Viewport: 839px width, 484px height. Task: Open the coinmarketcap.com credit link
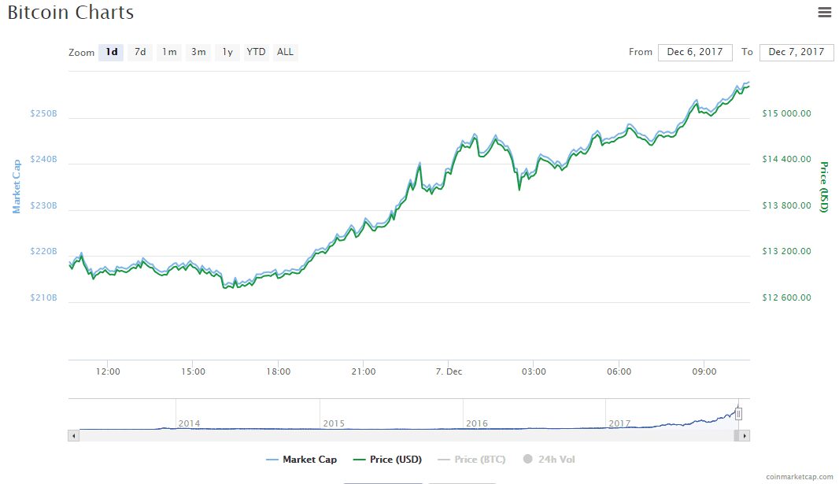pos(800,476)
